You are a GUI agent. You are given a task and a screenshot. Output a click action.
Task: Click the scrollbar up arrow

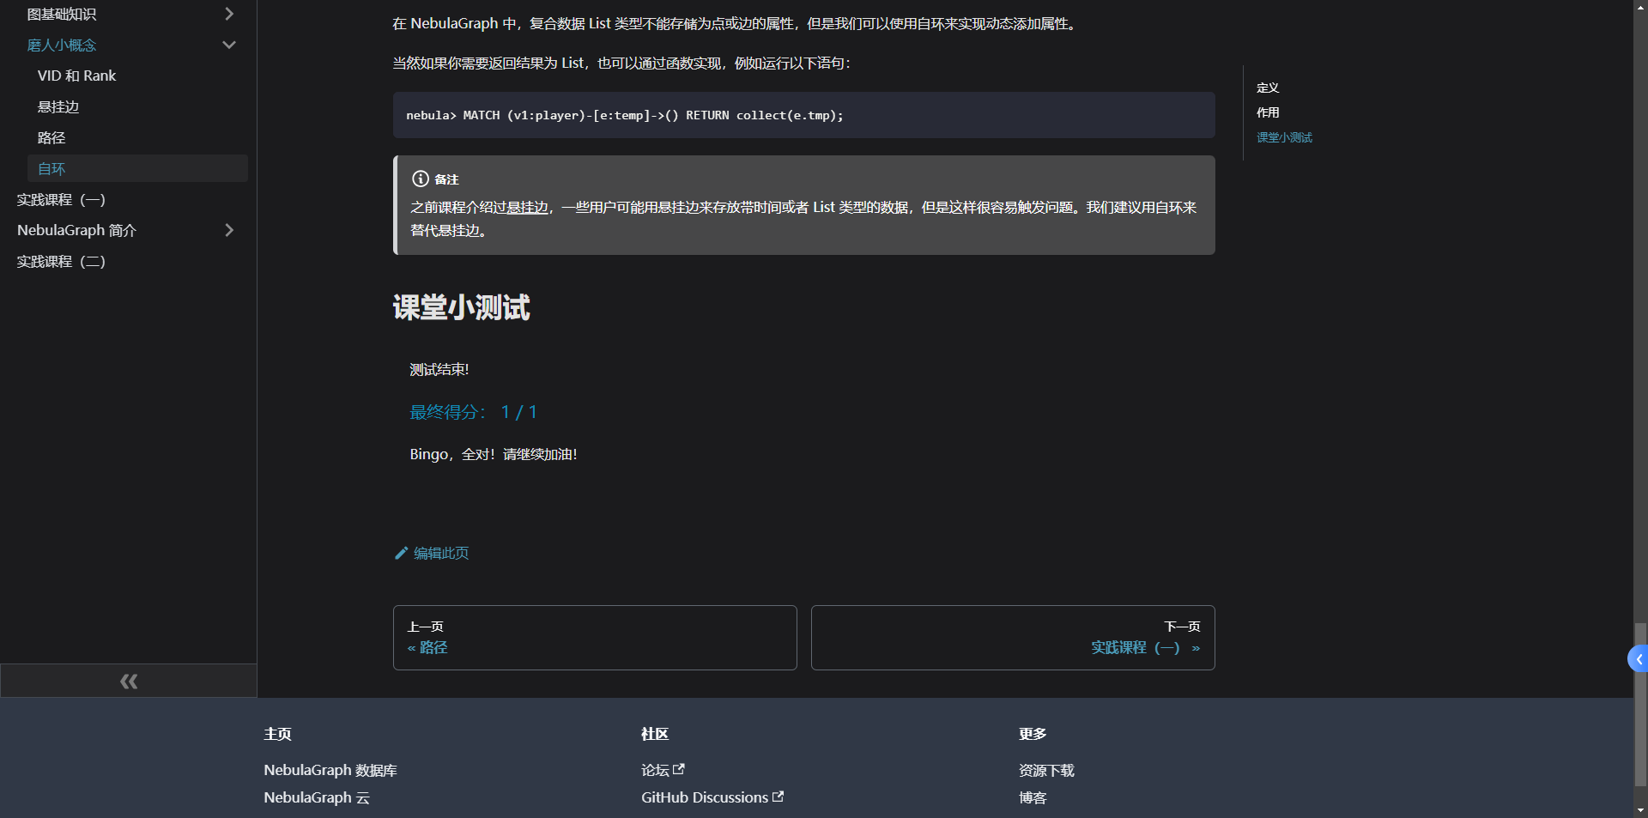pyautogui.click(x=1640, y=7)
